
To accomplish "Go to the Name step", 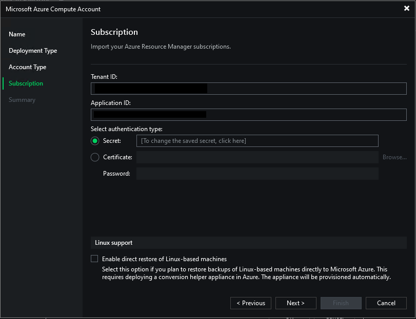I will pos(17,34).
